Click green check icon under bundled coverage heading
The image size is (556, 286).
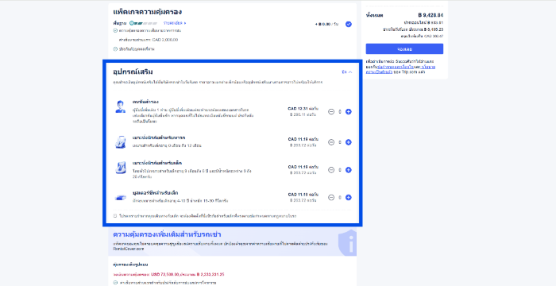(x=115, y=283)
